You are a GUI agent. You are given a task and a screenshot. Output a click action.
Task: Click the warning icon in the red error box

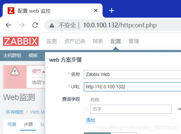(x=15, y=71)
